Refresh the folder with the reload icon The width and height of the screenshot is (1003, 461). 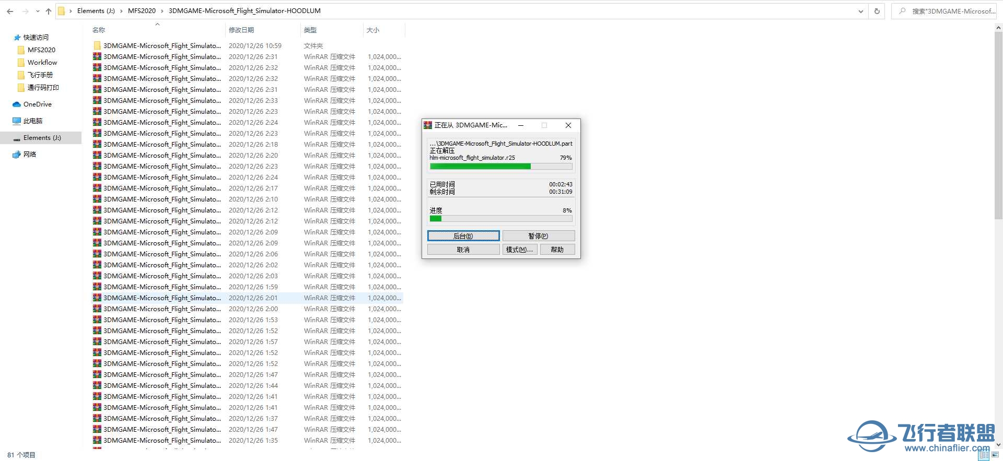point(877,11)
